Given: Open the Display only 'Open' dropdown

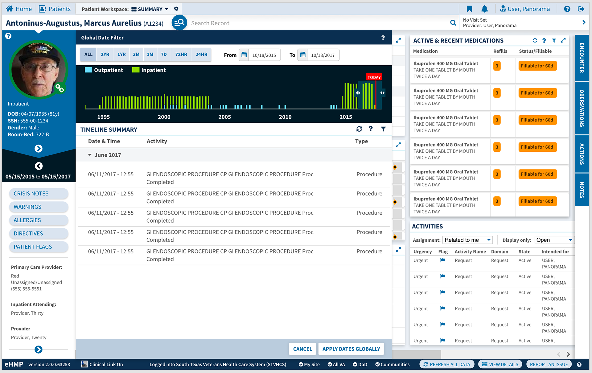Looking at the screenshot, I should (x=554, y=240).
